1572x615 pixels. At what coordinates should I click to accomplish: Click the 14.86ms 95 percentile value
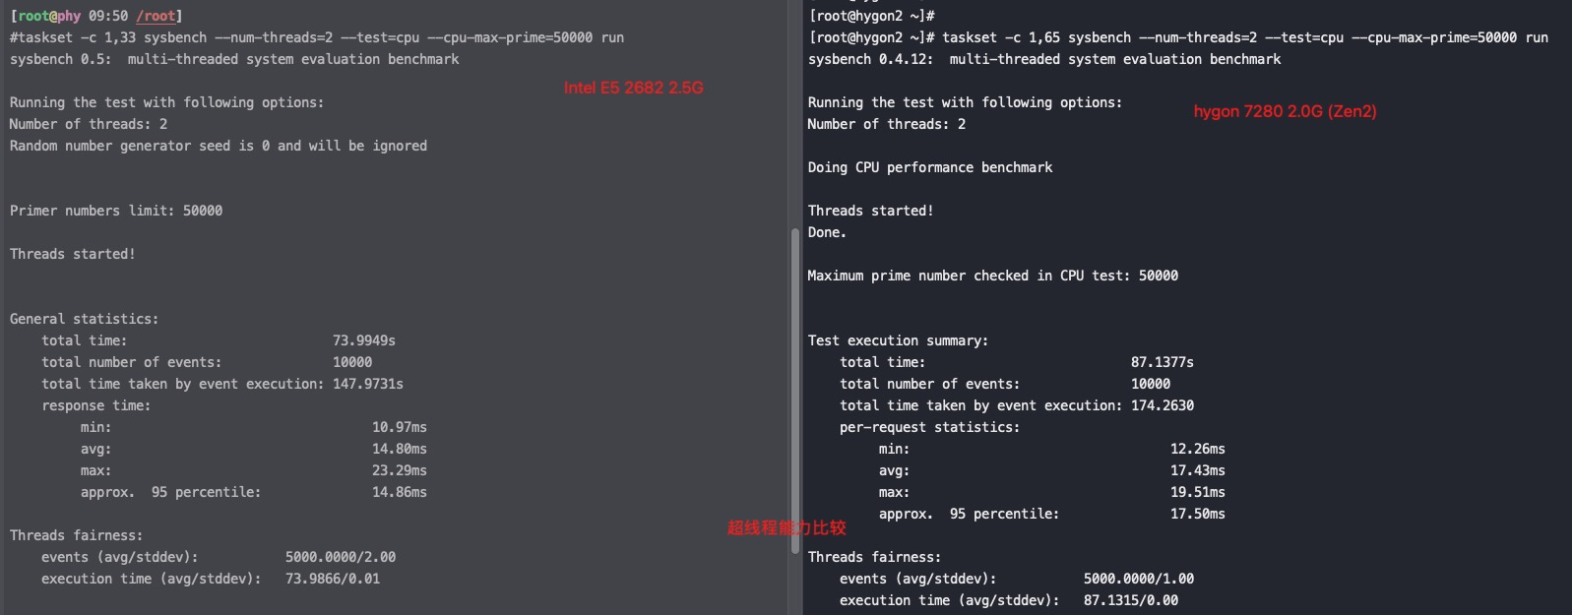tap(400, 492)
